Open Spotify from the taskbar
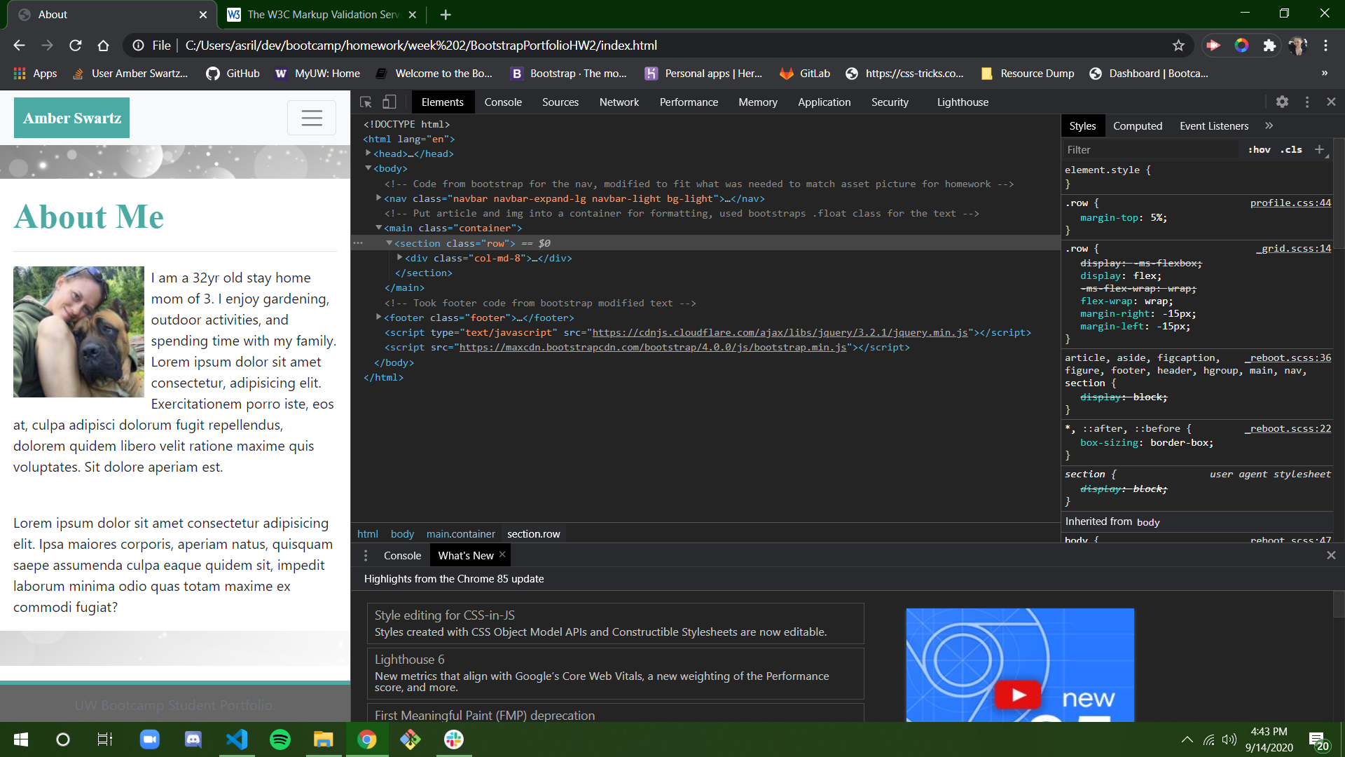The height and width of the screenshot is (757, 1345). (280, 739)
